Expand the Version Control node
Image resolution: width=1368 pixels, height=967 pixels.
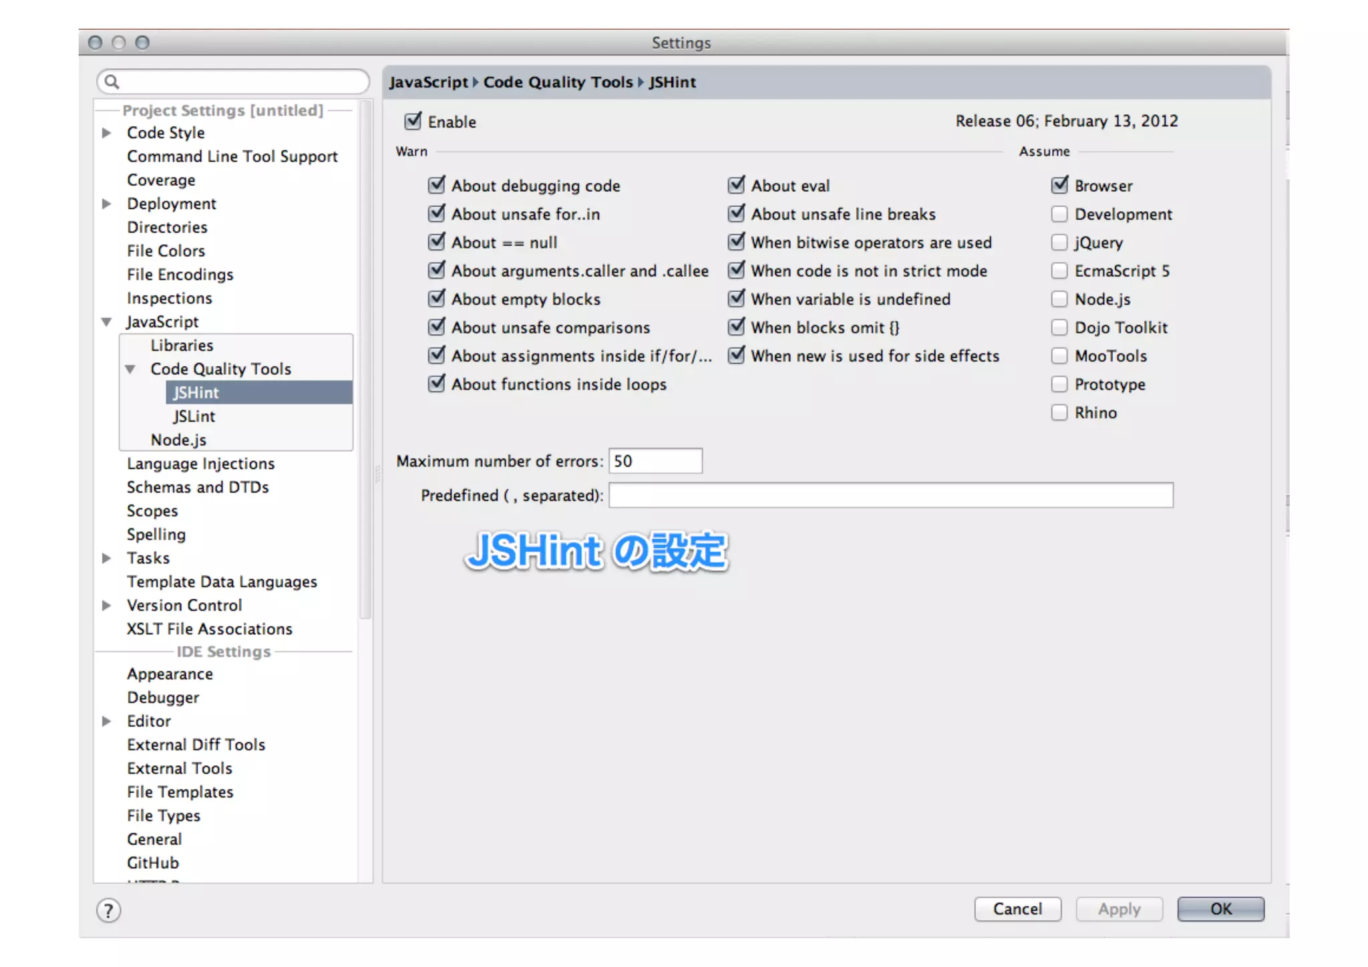tap(106, 605)
